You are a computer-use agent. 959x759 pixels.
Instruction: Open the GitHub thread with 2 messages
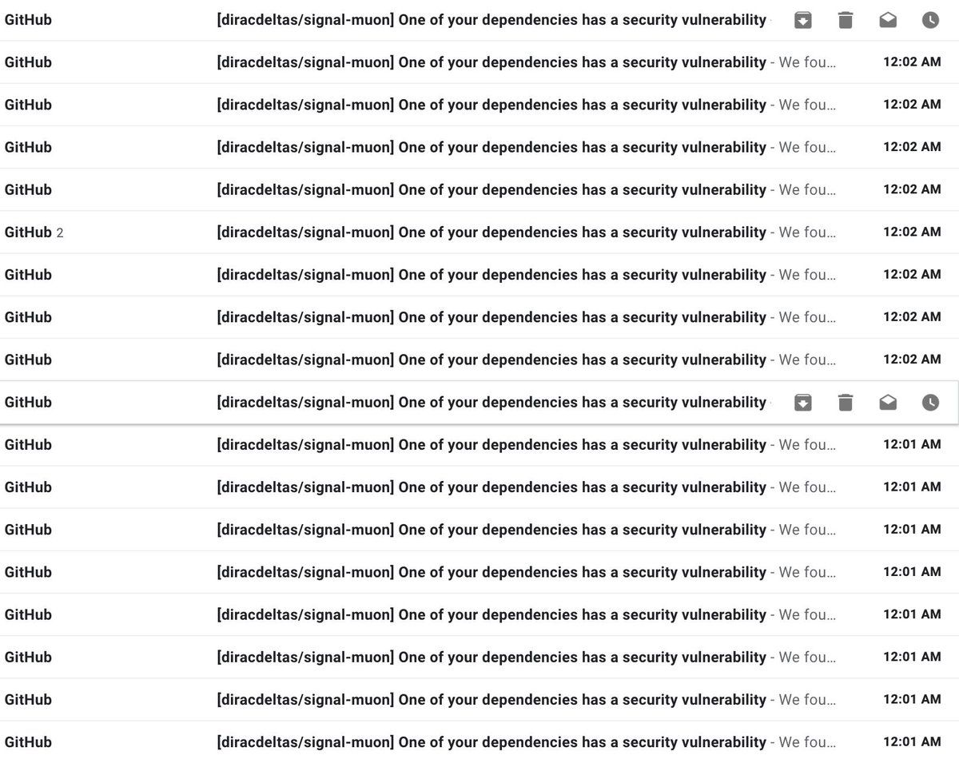(479, 232)
